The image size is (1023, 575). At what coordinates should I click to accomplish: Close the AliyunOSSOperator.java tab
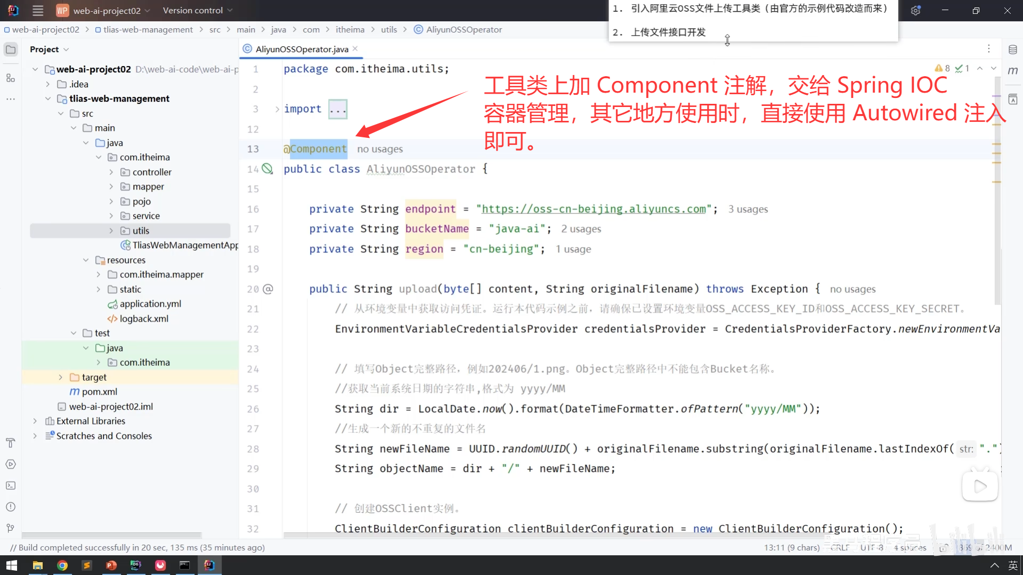(355, 49)
